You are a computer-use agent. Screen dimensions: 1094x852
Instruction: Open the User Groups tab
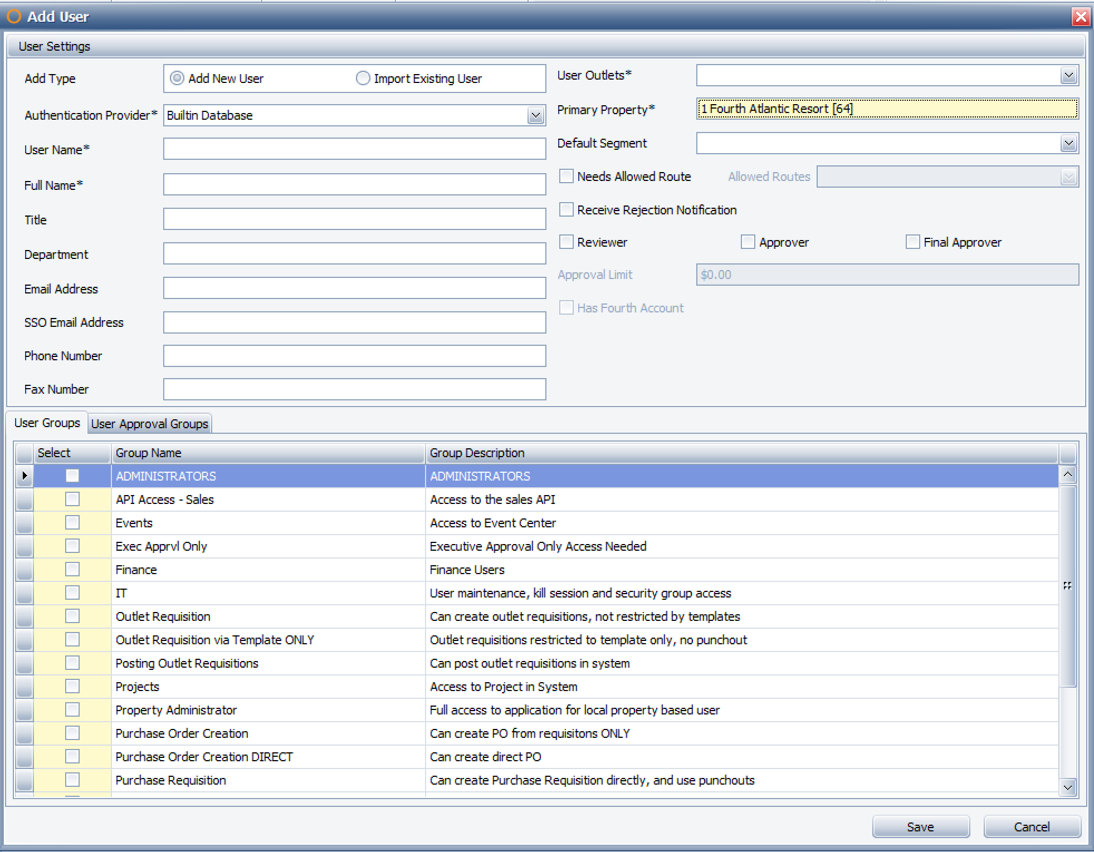tap(47, 423)
